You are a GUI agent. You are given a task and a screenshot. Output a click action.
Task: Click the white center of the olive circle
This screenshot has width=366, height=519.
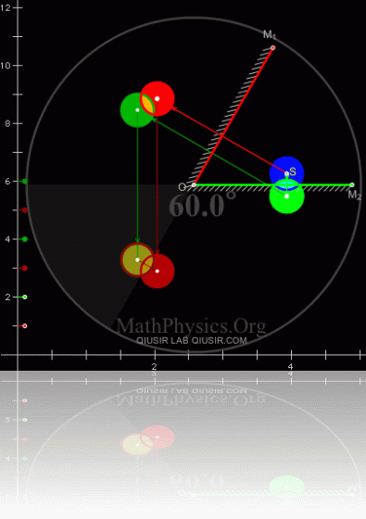click(137, 259)
